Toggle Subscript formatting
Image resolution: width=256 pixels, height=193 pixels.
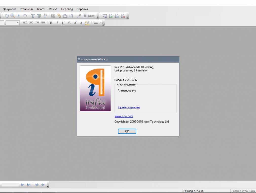coord(82,23)
